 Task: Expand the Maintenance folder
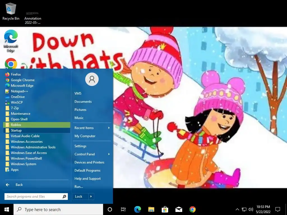pos(37,114)
